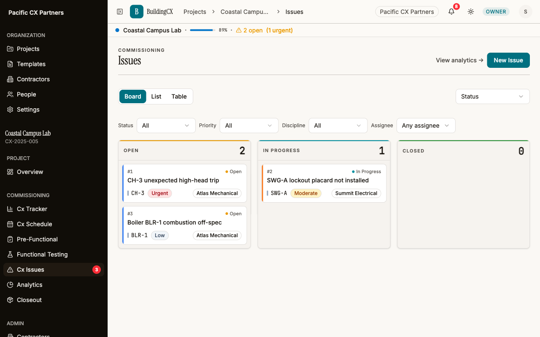Click View analytics link

click(459, 60)
